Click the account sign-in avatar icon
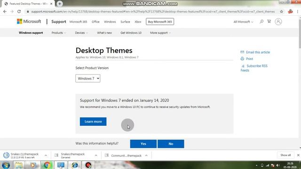The image size is (301, 169). pyautogui.click(x=278, y=22)
